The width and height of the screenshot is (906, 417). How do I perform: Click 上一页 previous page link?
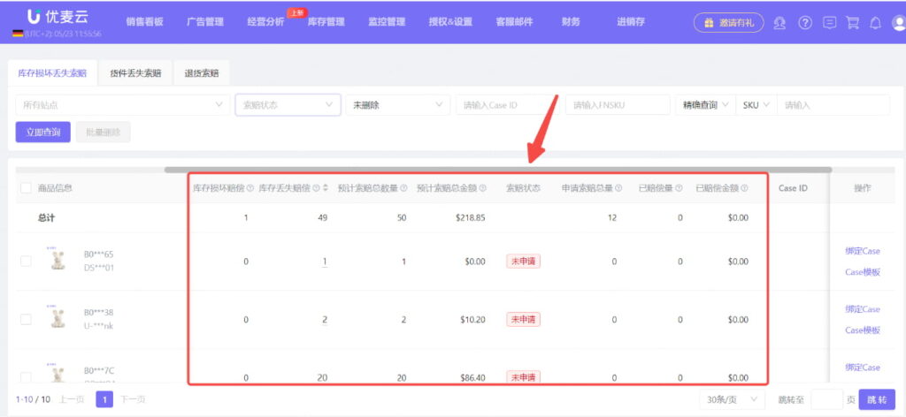72,399
